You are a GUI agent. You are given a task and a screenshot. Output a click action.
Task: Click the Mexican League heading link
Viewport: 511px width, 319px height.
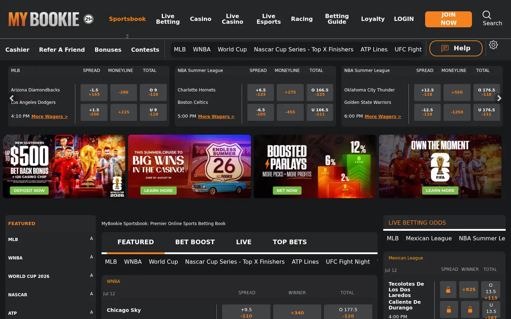tap(406, 258)
